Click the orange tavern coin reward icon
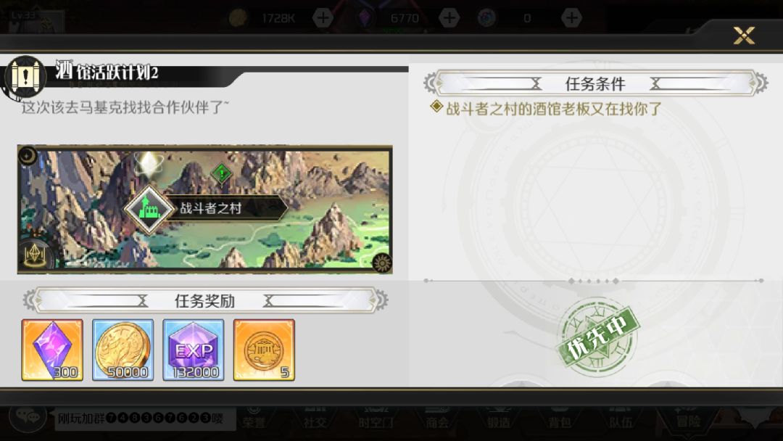Viewport: 783px width, 441px height. click(x=264, y=350)
